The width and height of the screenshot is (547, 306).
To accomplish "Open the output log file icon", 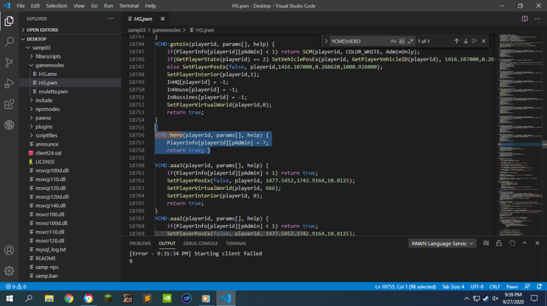I will pyautogui.click(x=512, y=243).
